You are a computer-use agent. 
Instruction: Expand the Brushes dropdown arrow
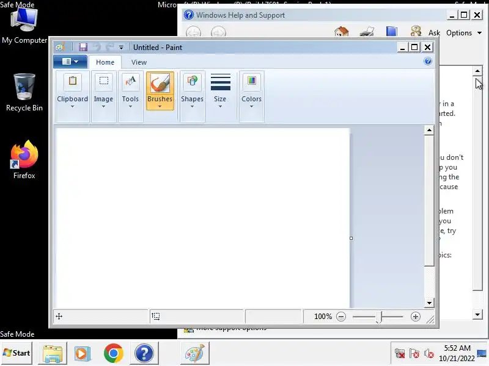(160, 106)
